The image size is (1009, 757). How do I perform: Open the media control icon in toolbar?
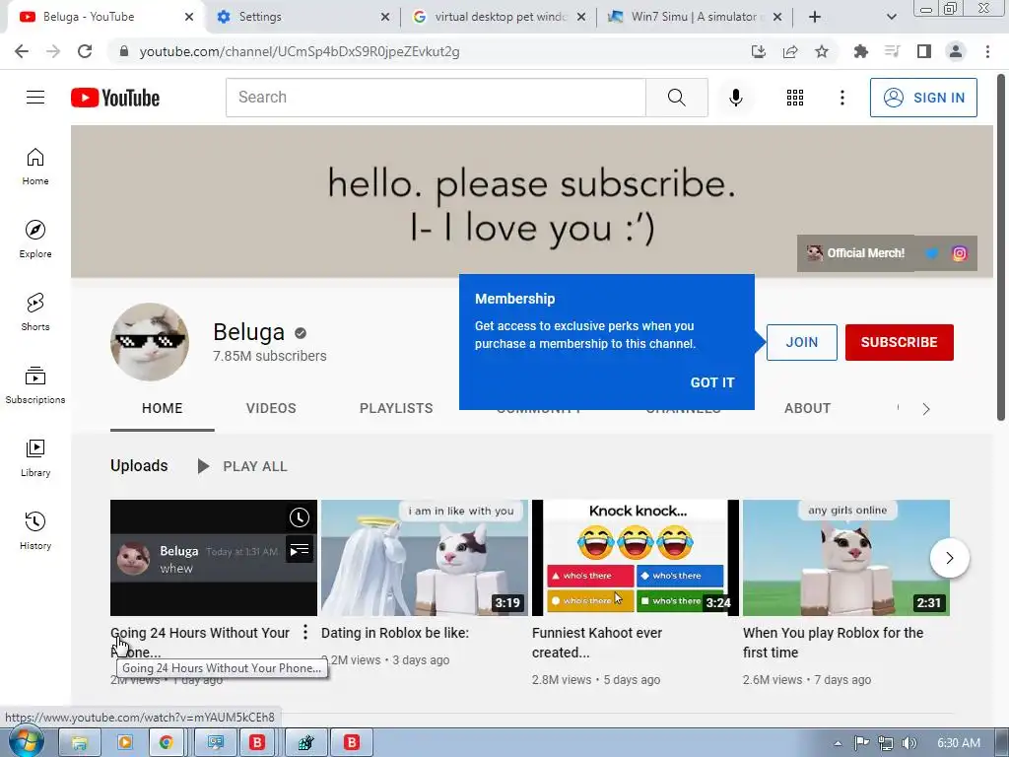pyautogui.click(x=892, y=51)
